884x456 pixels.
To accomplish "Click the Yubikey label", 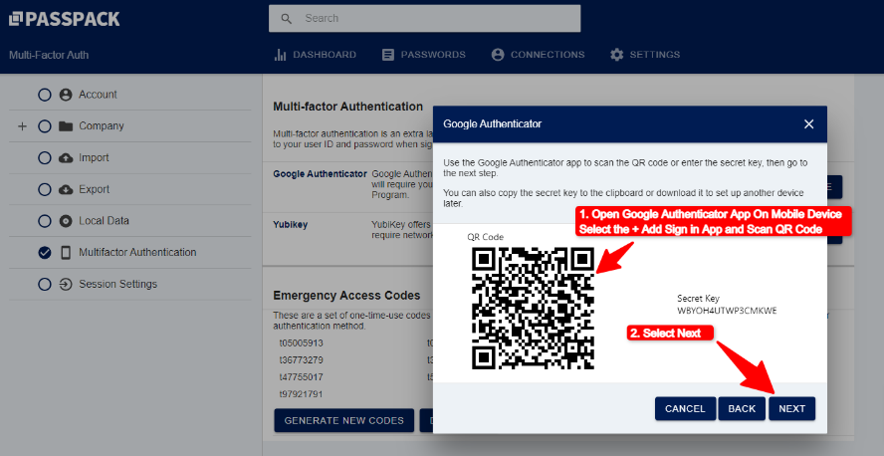I will click(x=291, y=225).
